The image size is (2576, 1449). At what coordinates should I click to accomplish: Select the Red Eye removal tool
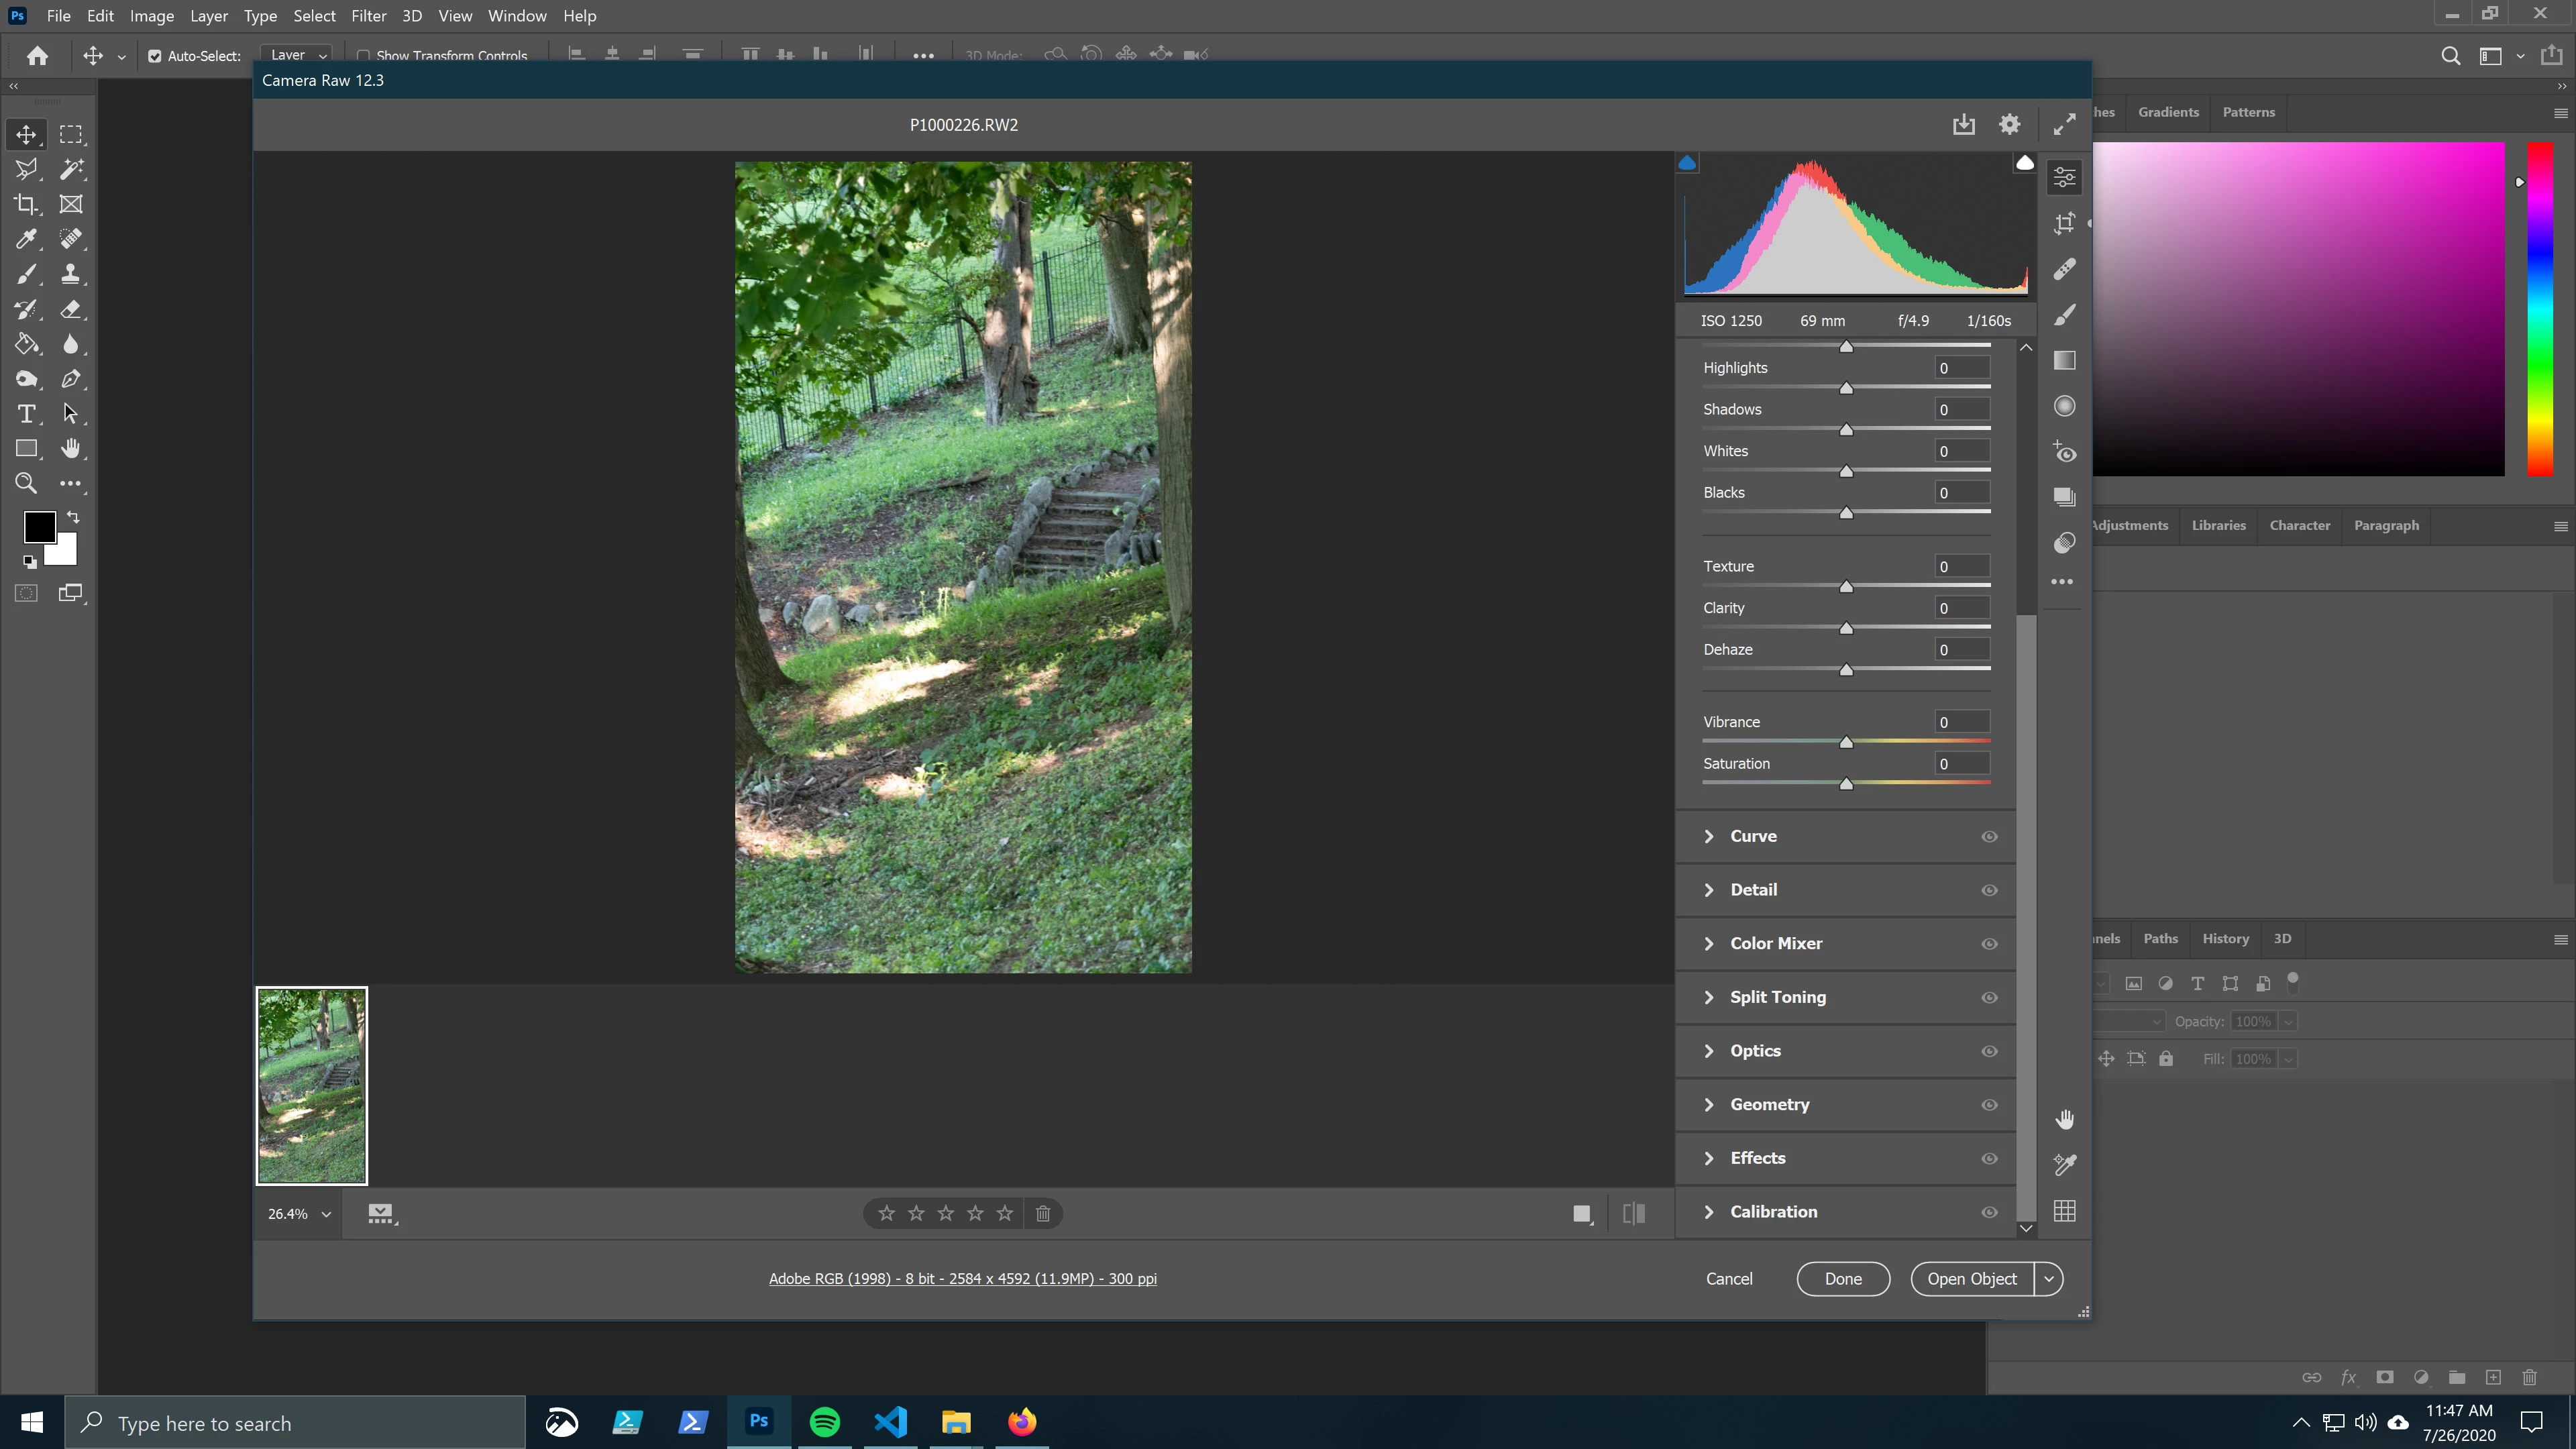2064,452
